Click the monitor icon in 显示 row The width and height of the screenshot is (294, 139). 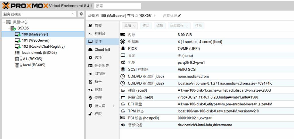pos(123,55)
